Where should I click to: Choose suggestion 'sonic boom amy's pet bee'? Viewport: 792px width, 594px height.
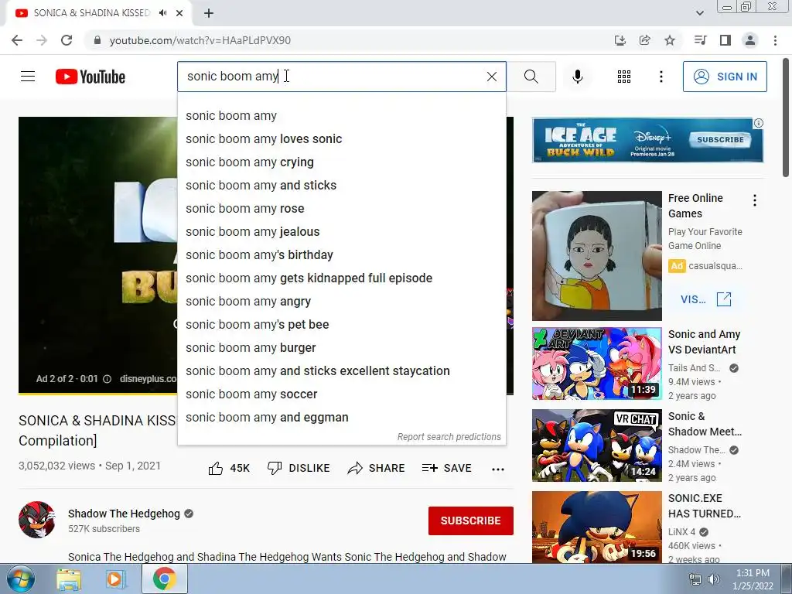click(341, 325)
